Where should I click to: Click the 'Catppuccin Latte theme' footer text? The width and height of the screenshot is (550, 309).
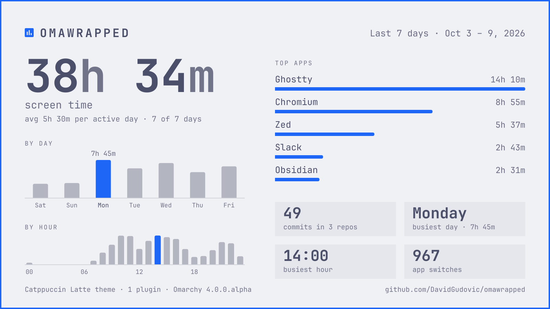pos(70,289)
